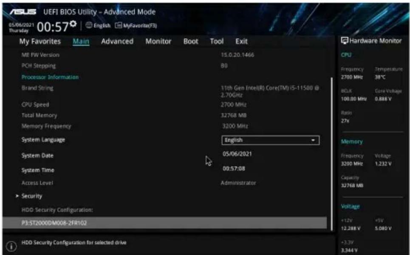410x255 pixels.
Task: Click the Capacity 32768 MB reading
Action: 352,185
